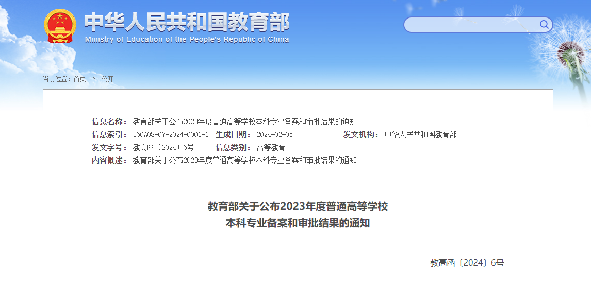Viewport: 591px width, 282px height.
Task: Go to 公开 breadcrumb link
Action: point(107,79)
